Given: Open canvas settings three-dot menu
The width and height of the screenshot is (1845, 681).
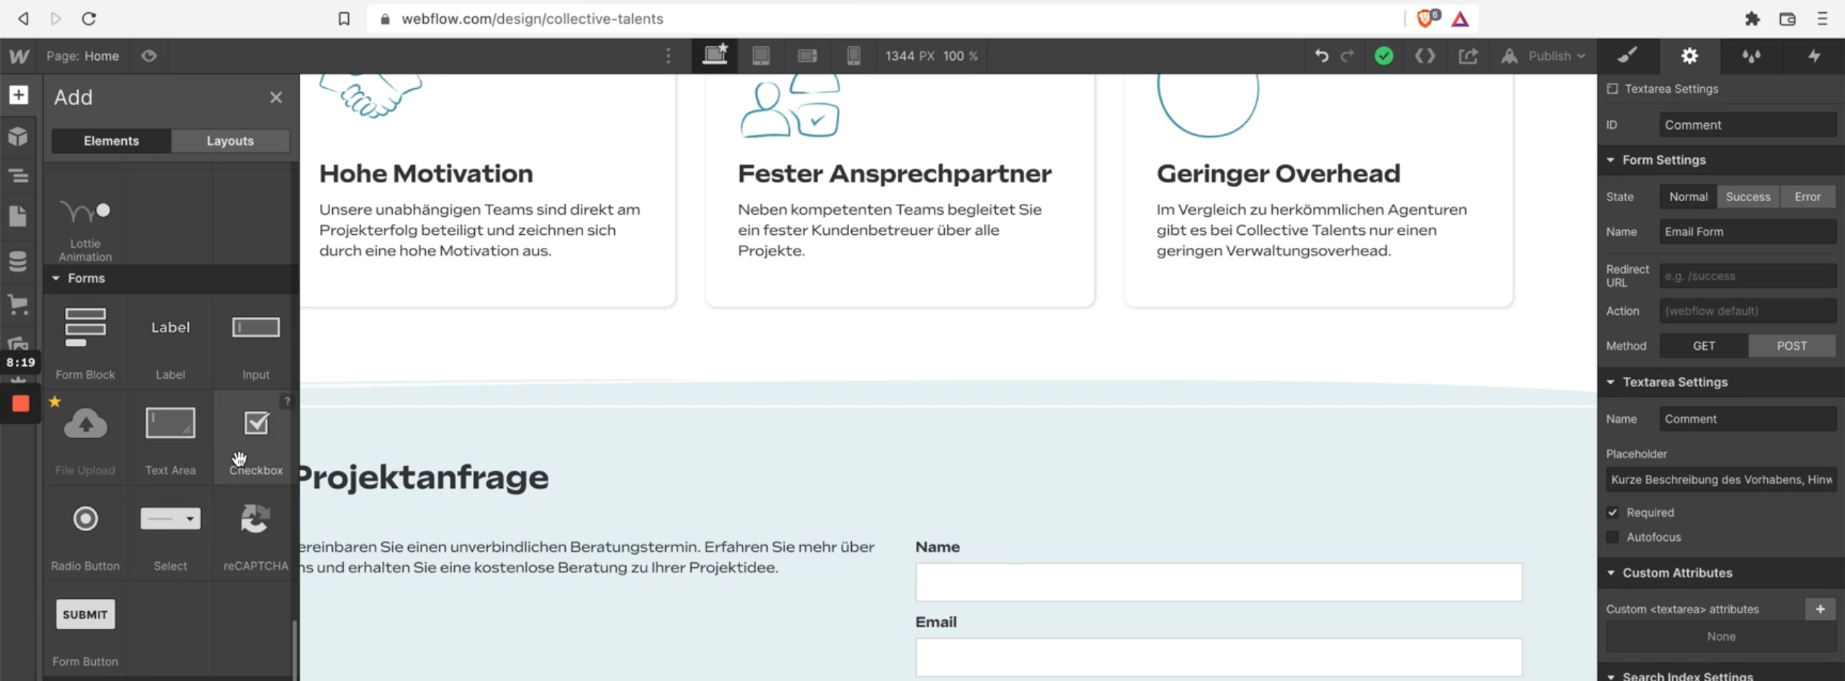Looking at the screenshot, I should [668, 55].
